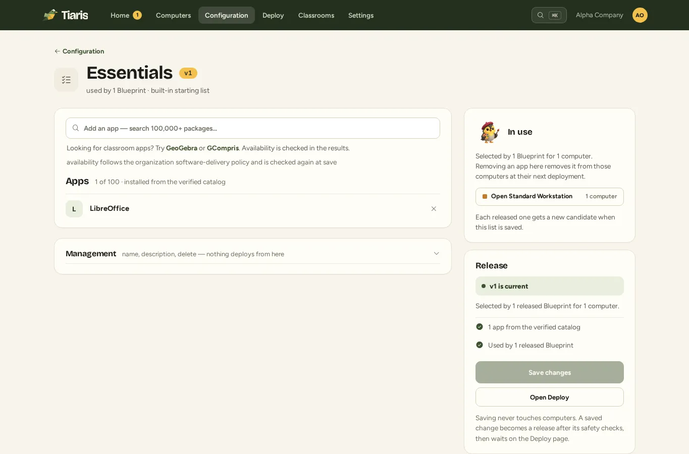Screen dimensions: 689x454
Task: Click the v1 version badge
Action: pos(188,73)
